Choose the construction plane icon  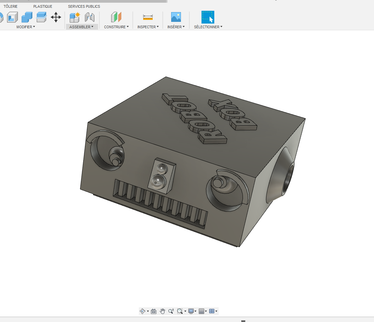(x=116, y=17)
